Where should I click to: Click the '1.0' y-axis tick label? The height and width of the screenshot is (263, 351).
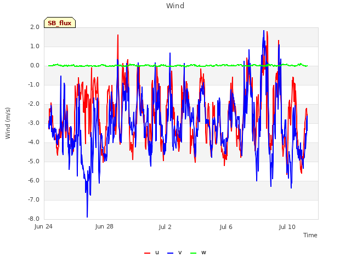tap(35, 46)
